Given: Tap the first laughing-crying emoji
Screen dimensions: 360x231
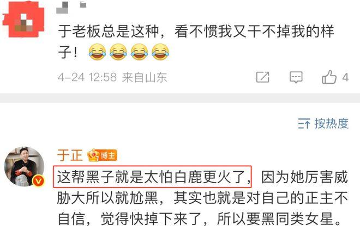Looking at the screenshot, I should 97,52.
